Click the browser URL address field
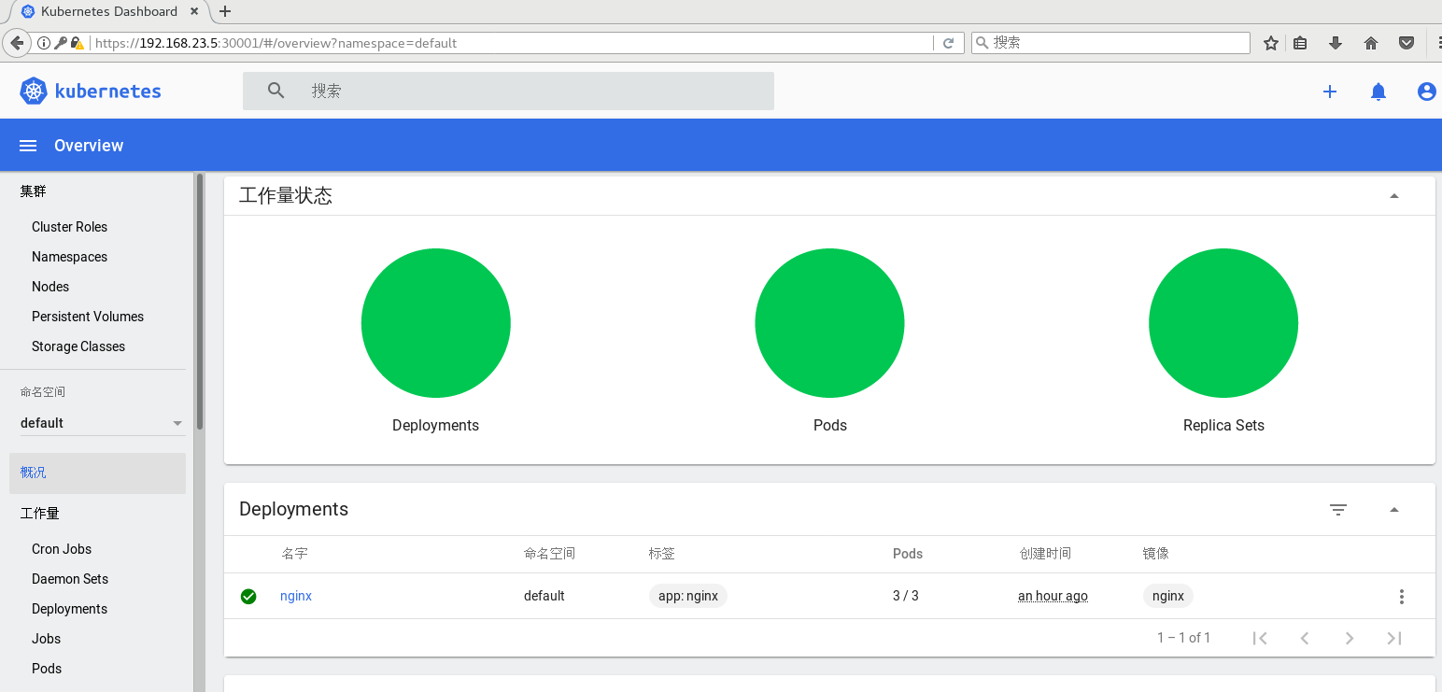 [511, 43]
